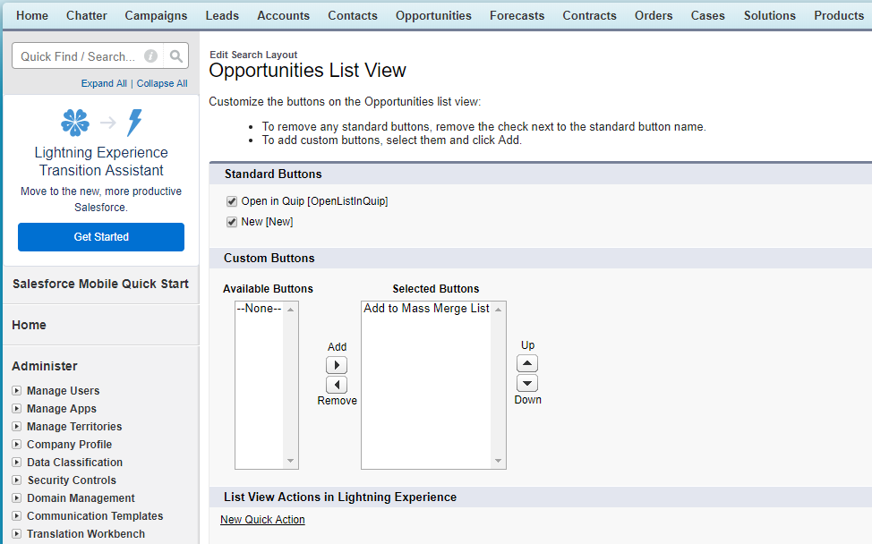Click Selected Buttons list scroll-down arrow
The width and height of the screenshot is (872, 544).
click(x=499, y=461)
